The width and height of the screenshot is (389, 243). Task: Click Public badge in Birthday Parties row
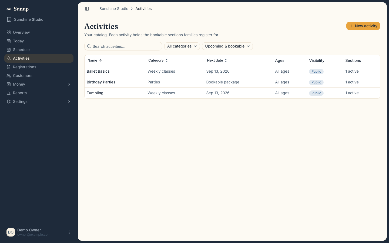click(316, 82)
